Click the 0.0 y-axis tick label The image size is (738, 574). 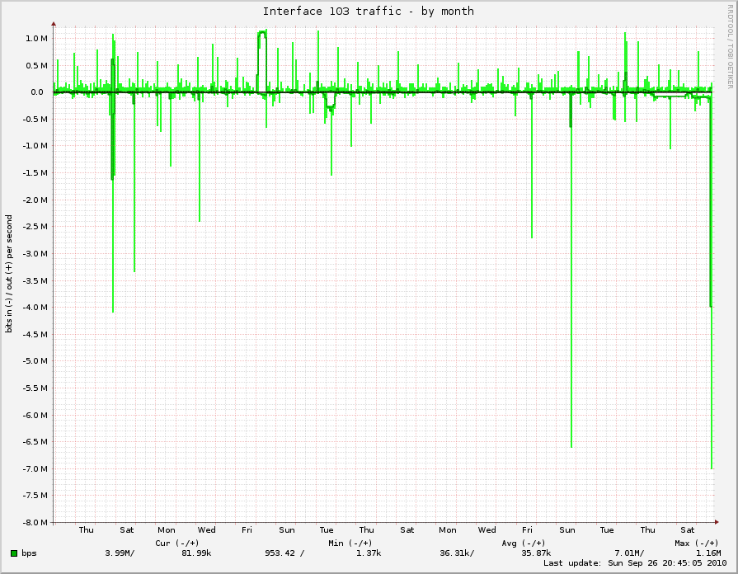[x=39, y=92]
